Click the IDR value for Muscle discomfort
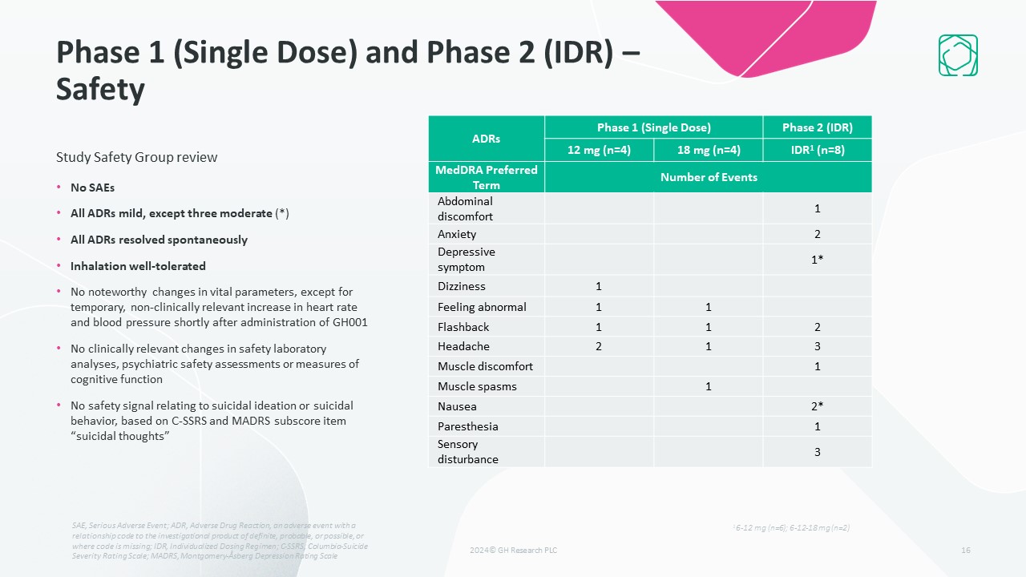 (x=817, y=366)
